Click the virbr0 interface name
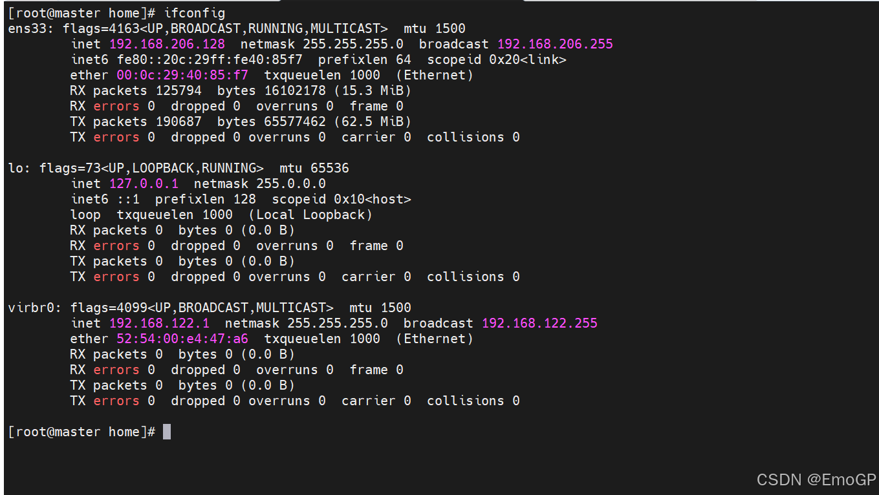879x495 pixels. [31, 308]
